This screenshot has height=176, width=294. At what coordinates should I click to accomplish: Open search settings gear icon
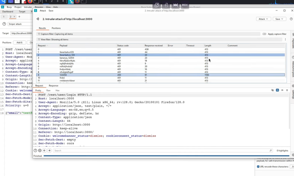click(40, 150)
